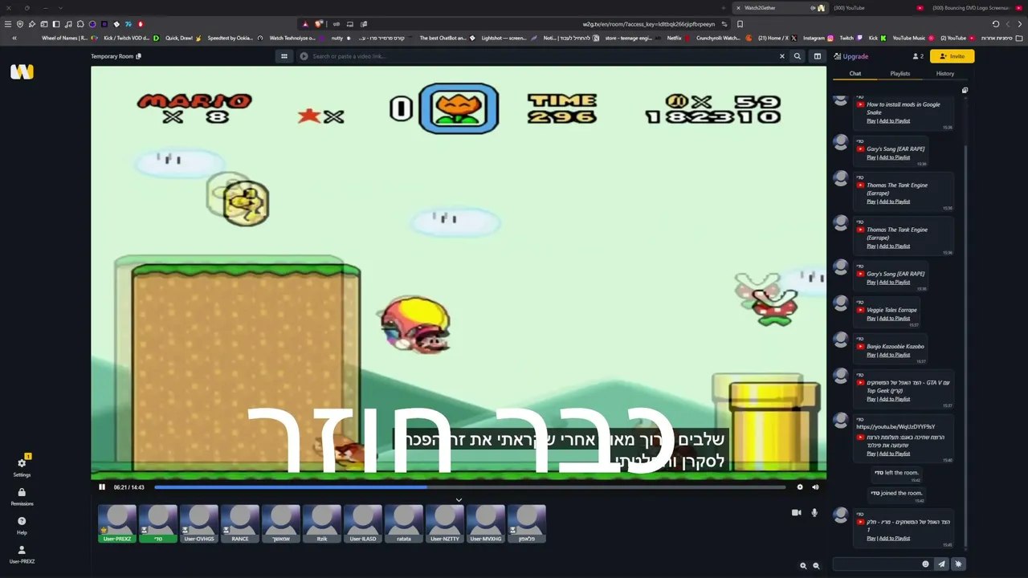Open the browser main menu
Image resolution: width=1028 pixels, height=578 pixels.
click(x=8, y=24)
